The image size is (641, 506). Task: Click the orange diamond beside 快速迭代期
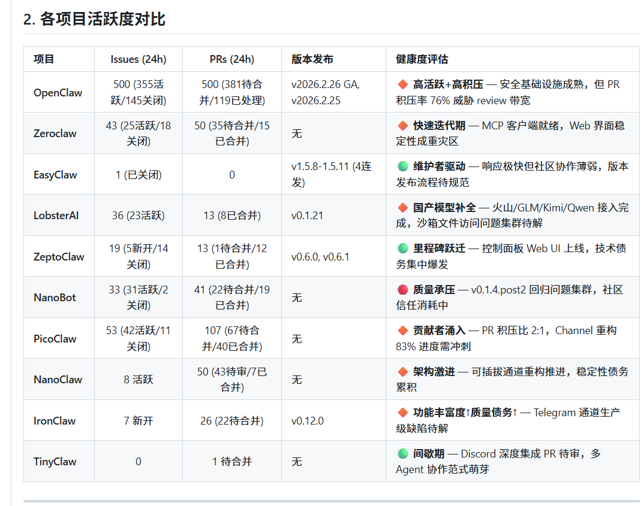[x=402, y=126]
